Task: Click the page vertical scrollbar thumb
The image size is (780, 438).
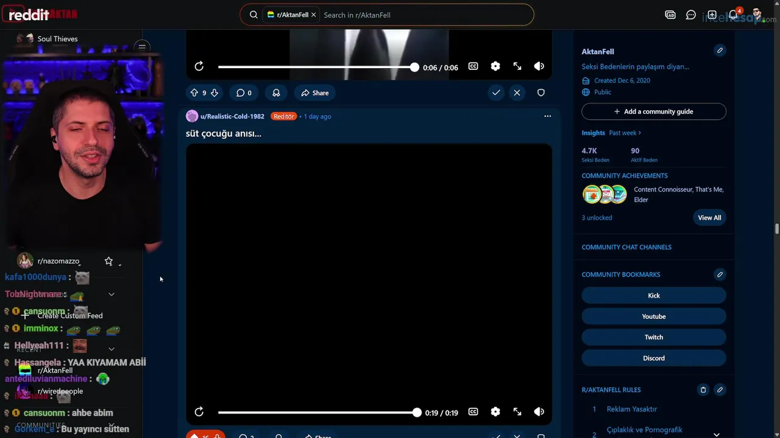Action: 777,229
